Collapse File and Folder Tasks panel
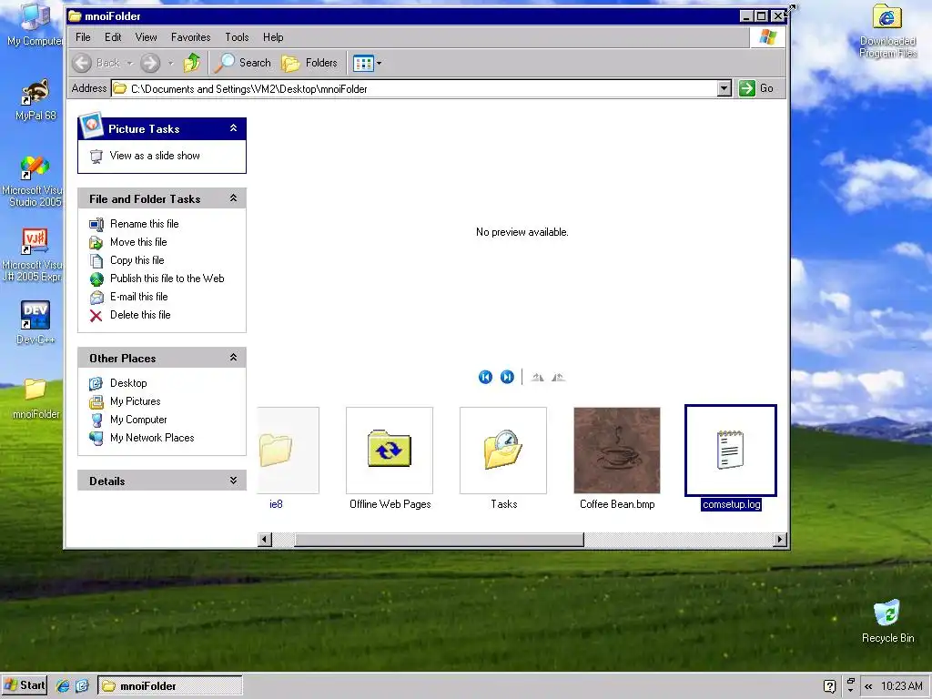 (x=234, y=198)
